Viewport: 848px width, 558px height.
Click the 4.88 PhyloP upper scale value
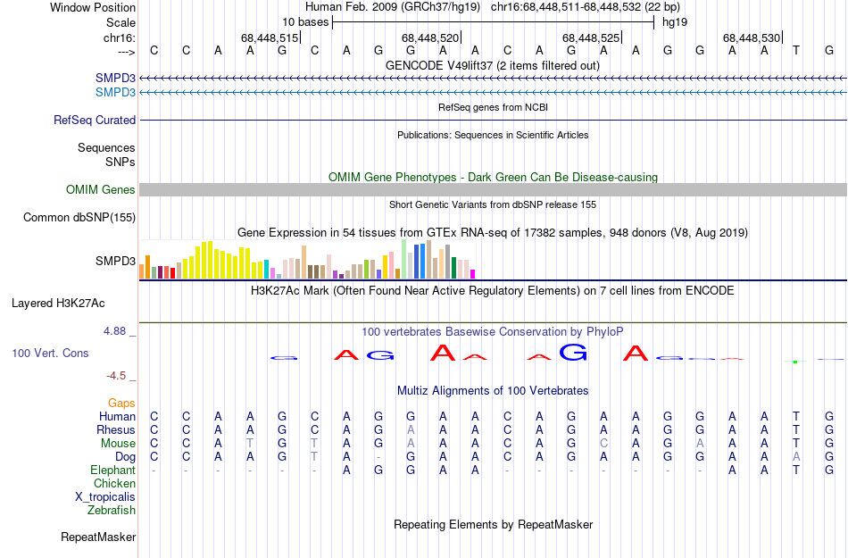tap(115, 331)
